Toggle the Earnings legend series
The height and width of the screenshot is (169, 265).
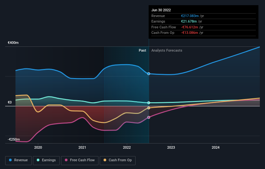pyautogui.click(x=46, y=160)
